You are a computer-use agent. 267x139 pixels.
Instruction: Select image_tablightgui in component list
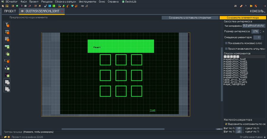(234, 84)
